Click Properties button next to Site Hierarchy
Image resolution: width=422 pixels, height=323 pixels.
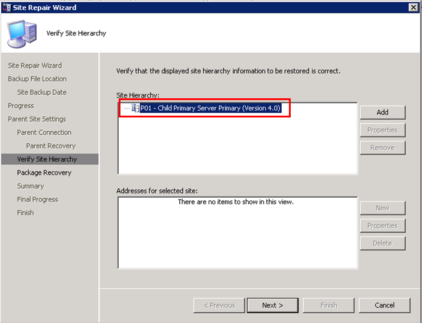point(382,130)
